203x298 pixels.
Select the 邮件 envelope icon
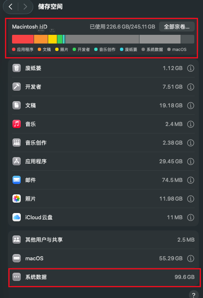(17, 180)
